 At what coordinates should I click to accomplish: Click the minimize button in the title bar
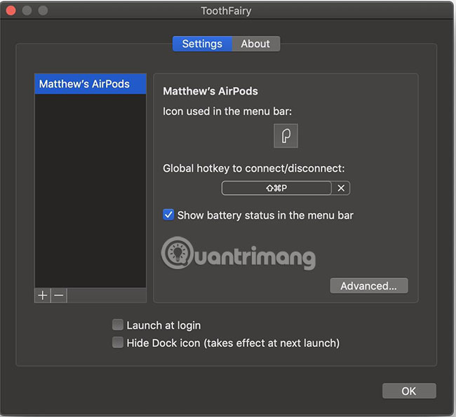27,11
